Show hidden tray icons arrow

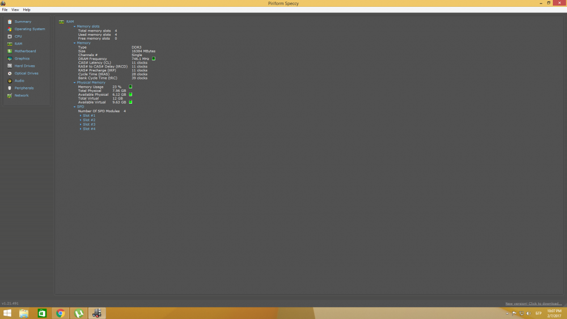pos(507,313)
